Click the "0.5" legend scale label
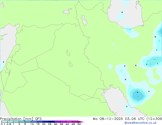The image size is (162, 125). [x=9, y=124]
